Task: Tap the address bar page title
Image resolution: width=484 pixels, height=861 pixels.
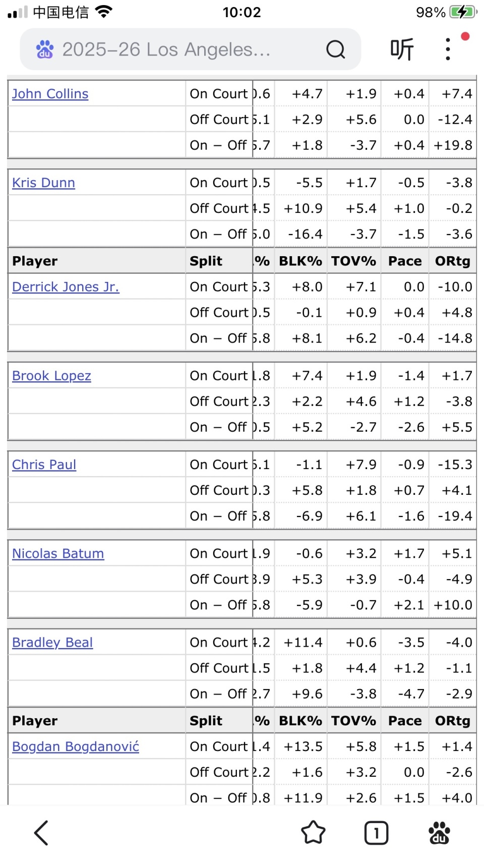Action: [x=166, y=49]
